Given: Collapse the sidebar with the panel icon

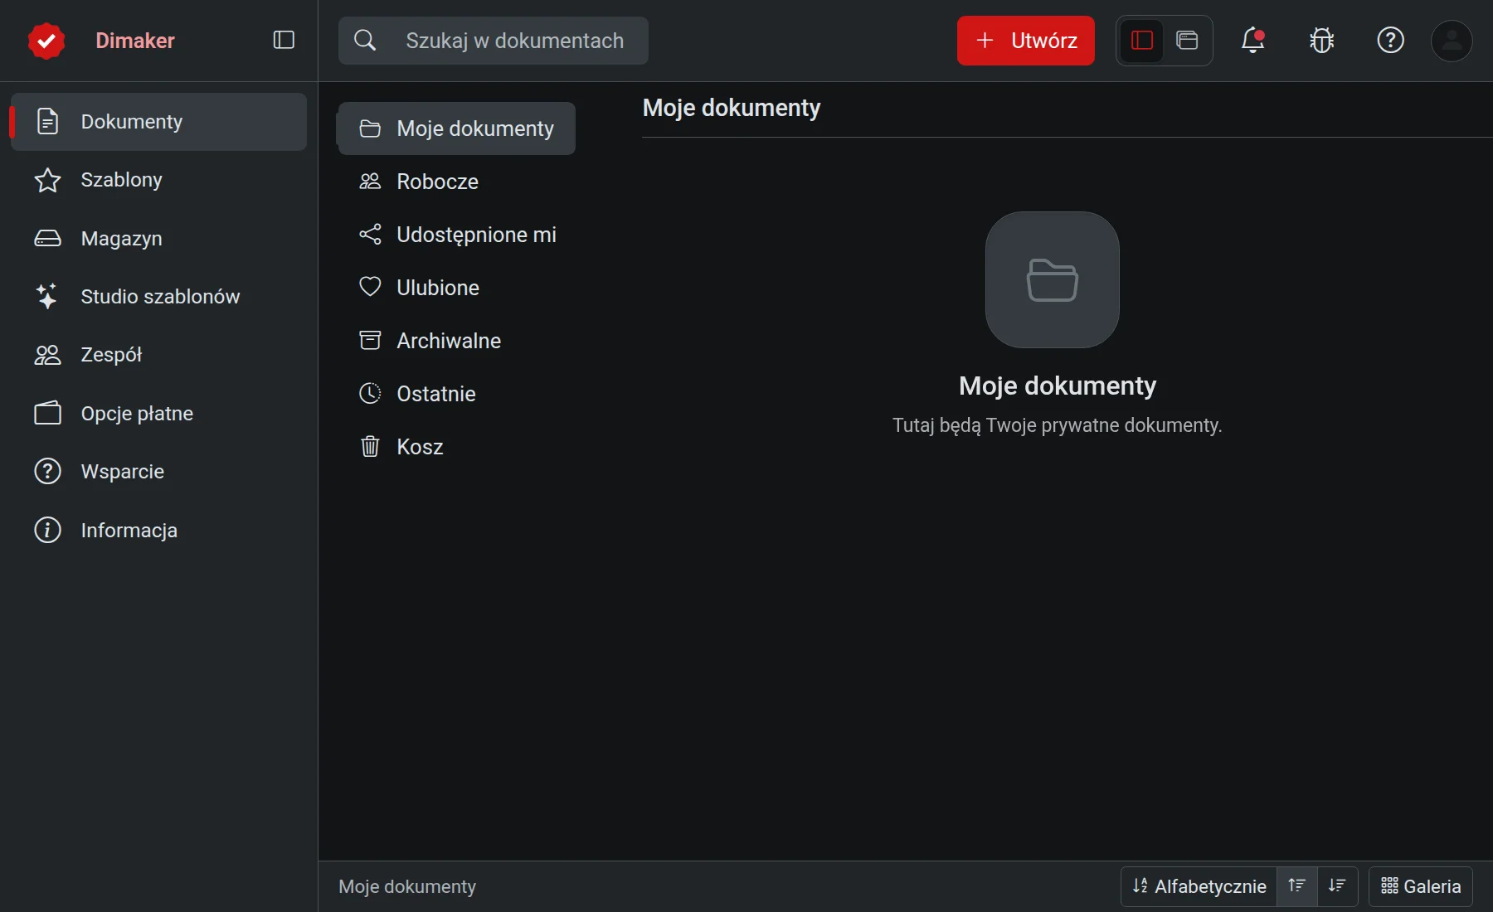Looking at the screenshot, I should click(284, 40).
